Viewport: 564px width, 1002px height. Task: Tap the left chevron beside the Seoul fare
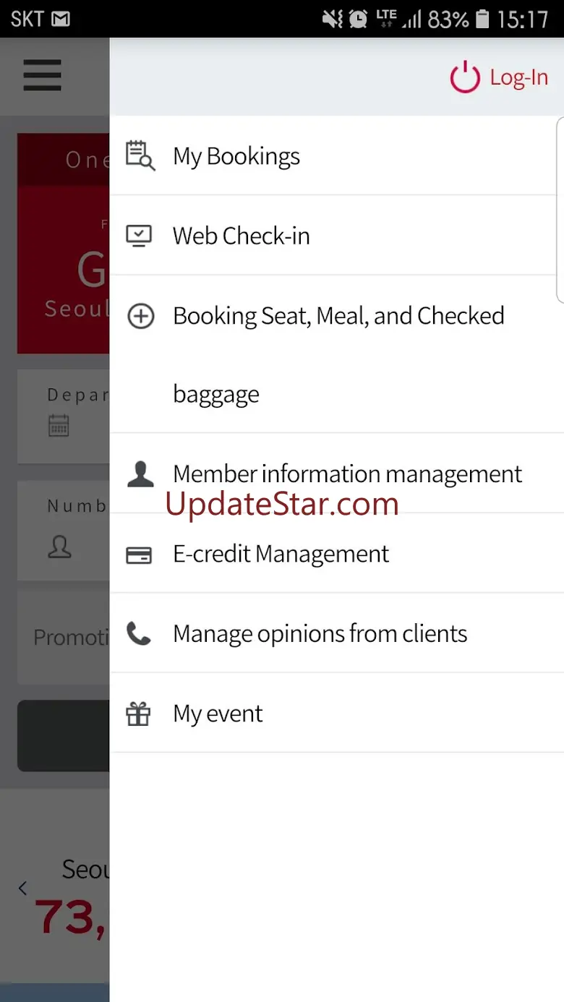pyautogui.click(x=23, y=888)
